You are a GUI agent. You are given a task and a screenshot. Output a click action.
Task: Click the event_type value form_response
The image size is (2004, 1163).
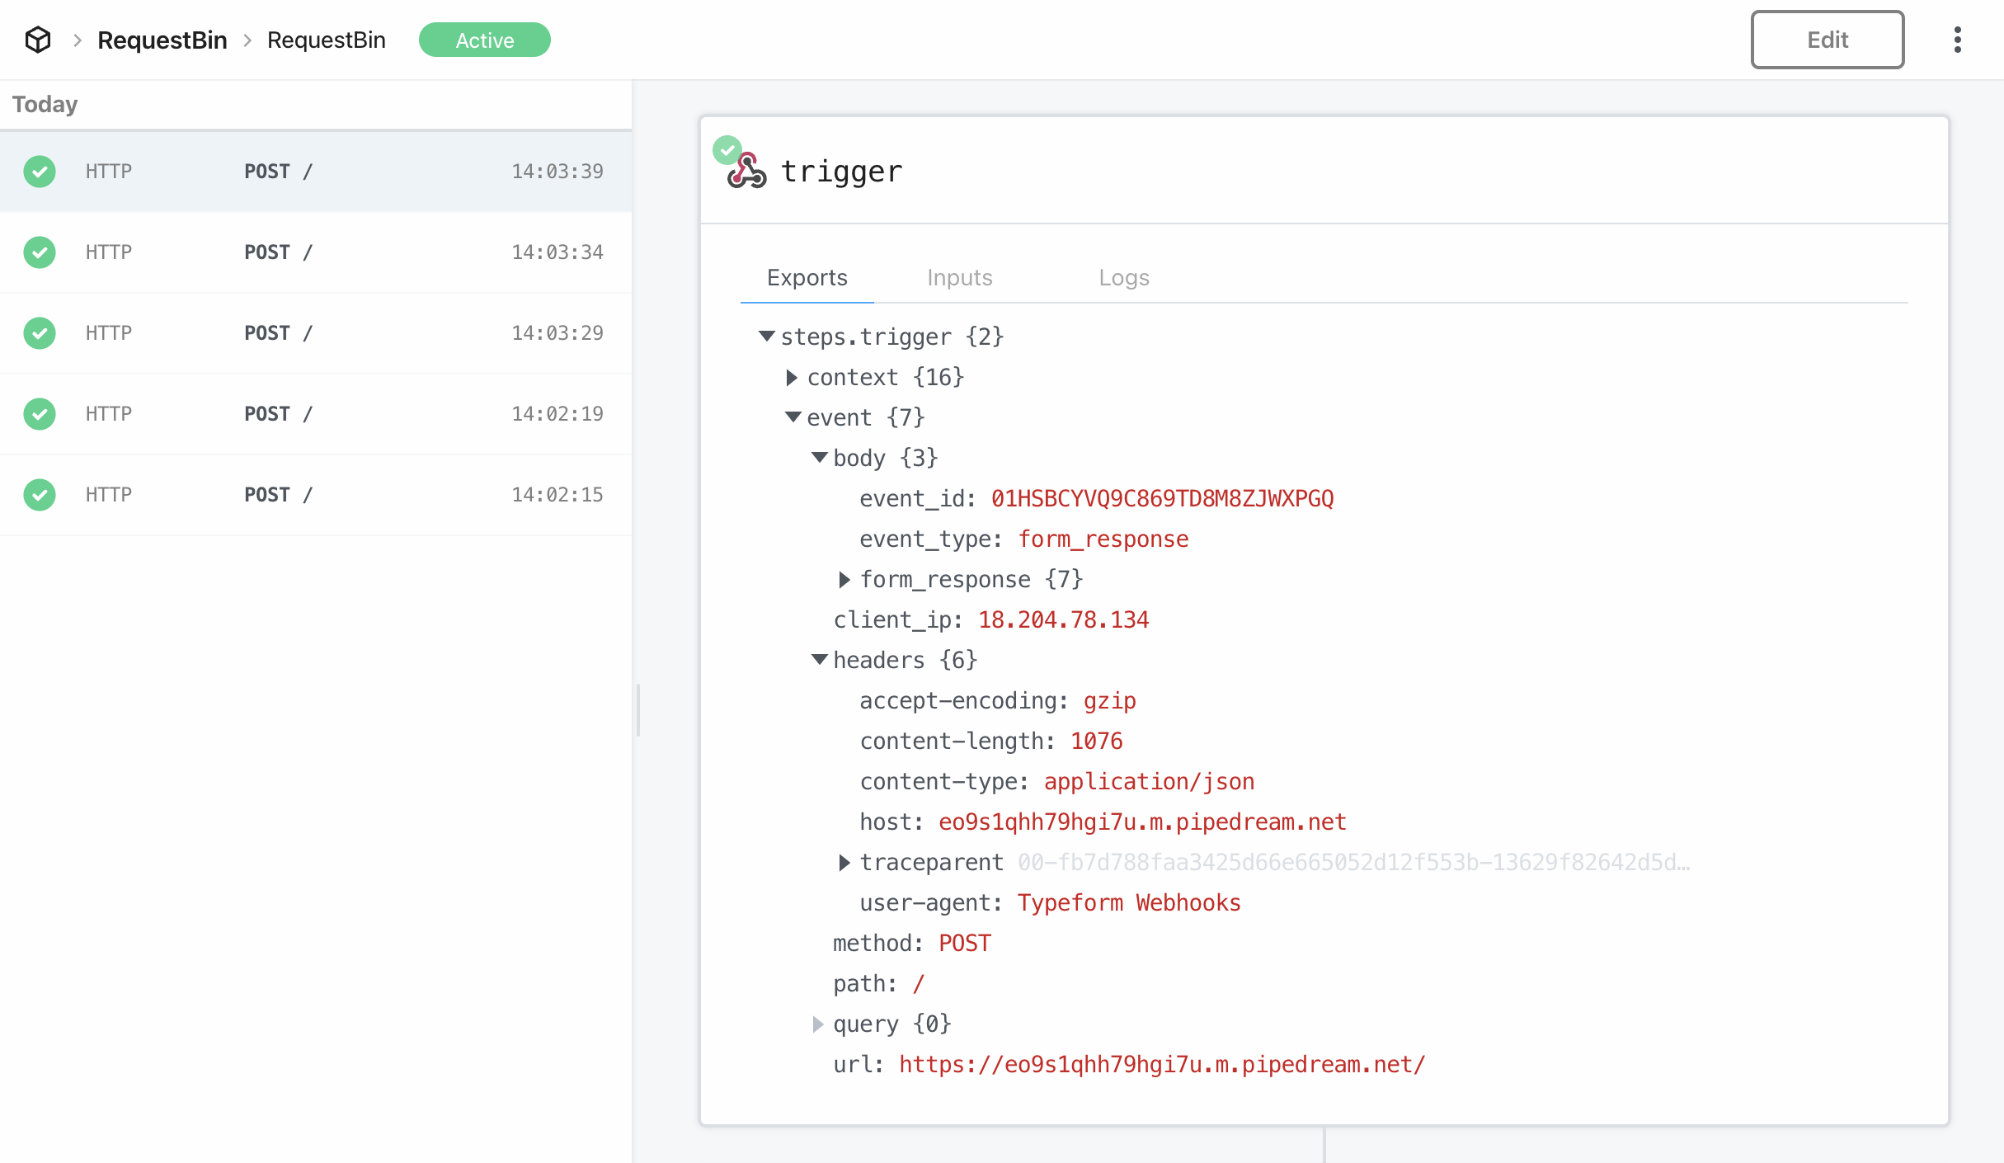[1103, 539]
